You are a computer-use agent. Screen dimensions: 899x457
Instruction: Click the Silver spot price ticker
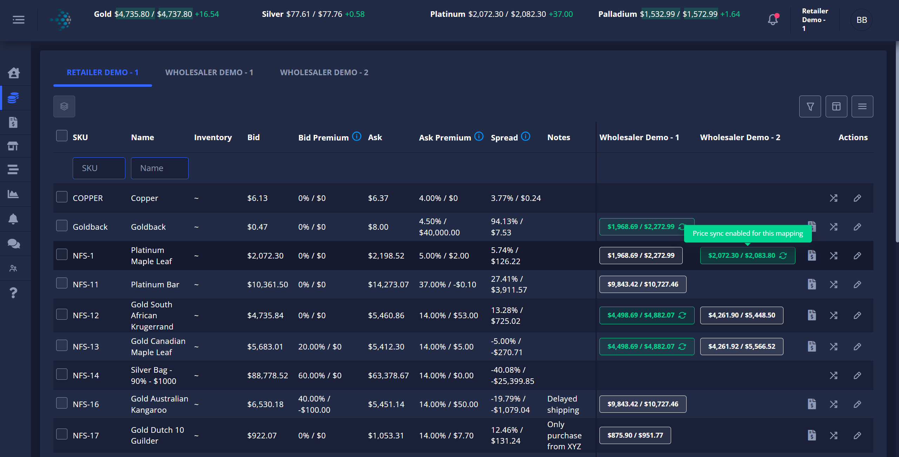coord(313,14)
